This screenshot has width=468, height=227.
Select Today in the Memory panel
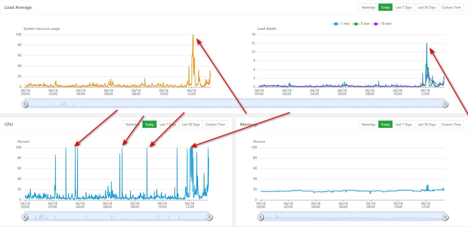coord(385,125)
